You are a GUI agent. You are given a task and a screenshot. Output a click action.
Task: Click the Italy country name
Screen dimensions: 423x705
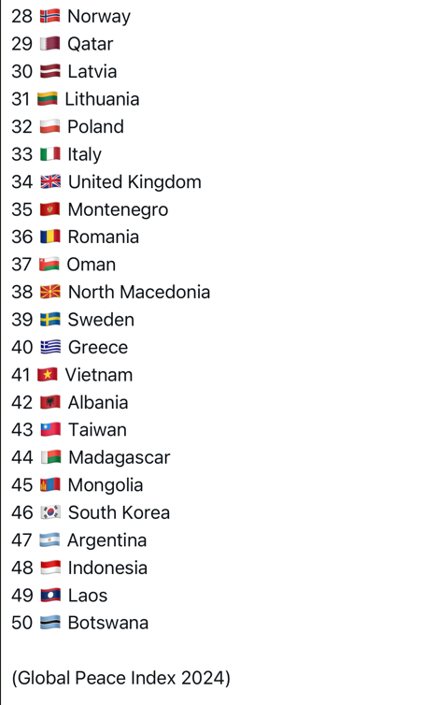[84, 154]
